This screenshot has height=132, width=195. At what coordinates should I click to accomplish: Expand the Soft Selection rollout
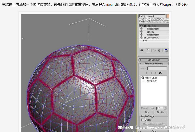pos(154,60)
